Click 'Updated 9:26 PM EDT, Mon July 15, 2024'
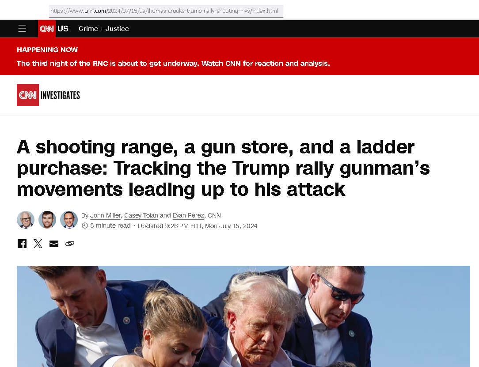479x367 pixels. [x=198, y=226]
